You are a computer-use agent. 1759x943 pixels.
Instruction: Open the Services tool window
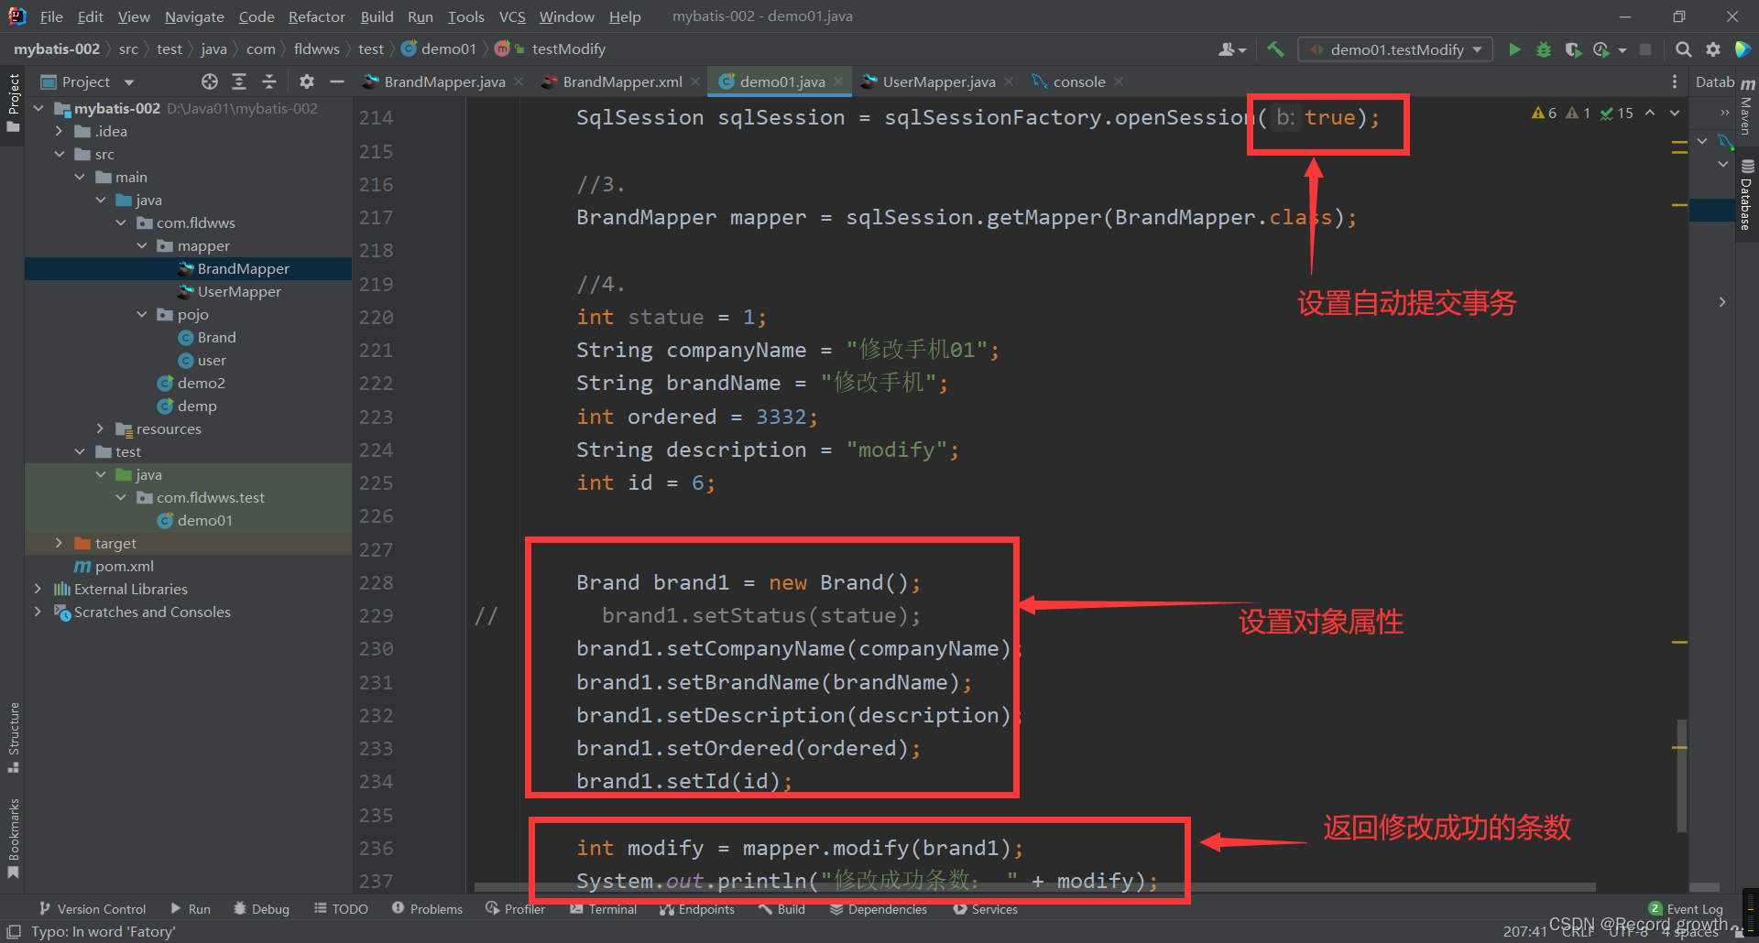click(x=986, y=909)
